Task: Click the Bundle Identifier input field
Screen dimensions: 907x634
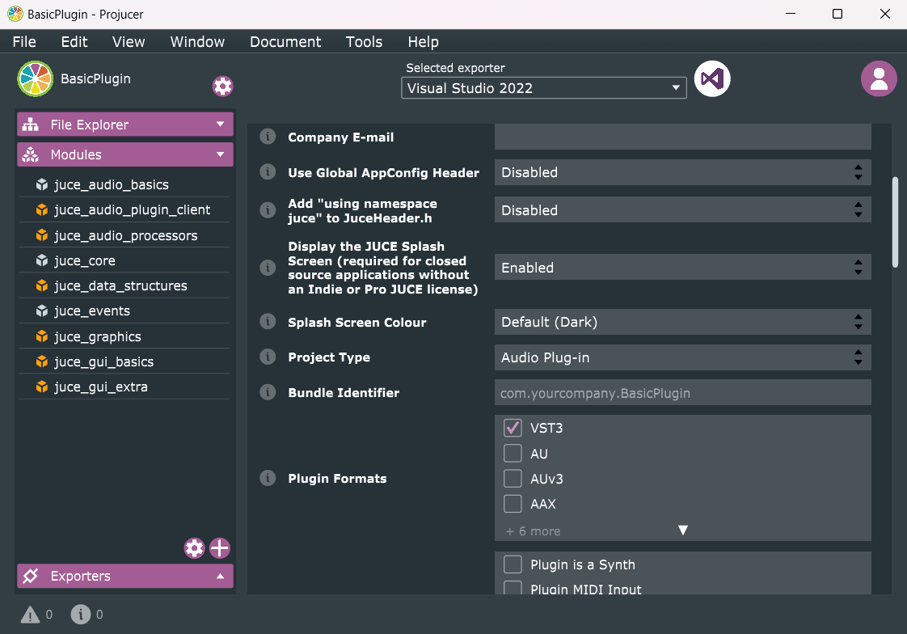Action: [682, 392]
